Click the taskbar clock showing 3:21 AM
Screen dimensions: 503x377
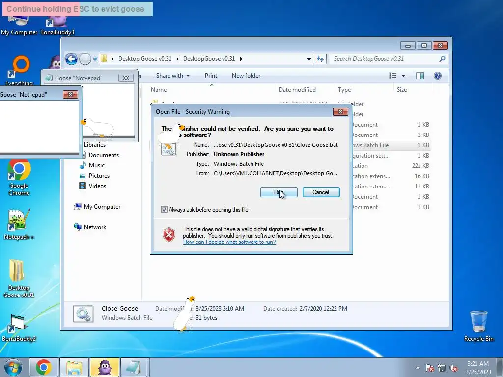pyautogui.click(x=478, y=368)
